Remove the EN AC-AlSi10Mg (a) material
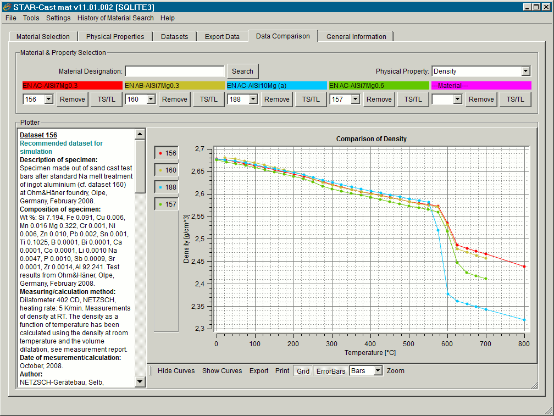 tap(276, 99)
